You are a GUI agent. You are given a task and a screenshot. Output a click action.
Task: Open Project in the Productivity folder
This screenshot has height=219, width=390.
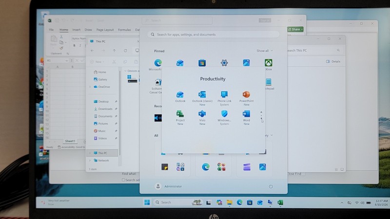[x=180, y=118]
